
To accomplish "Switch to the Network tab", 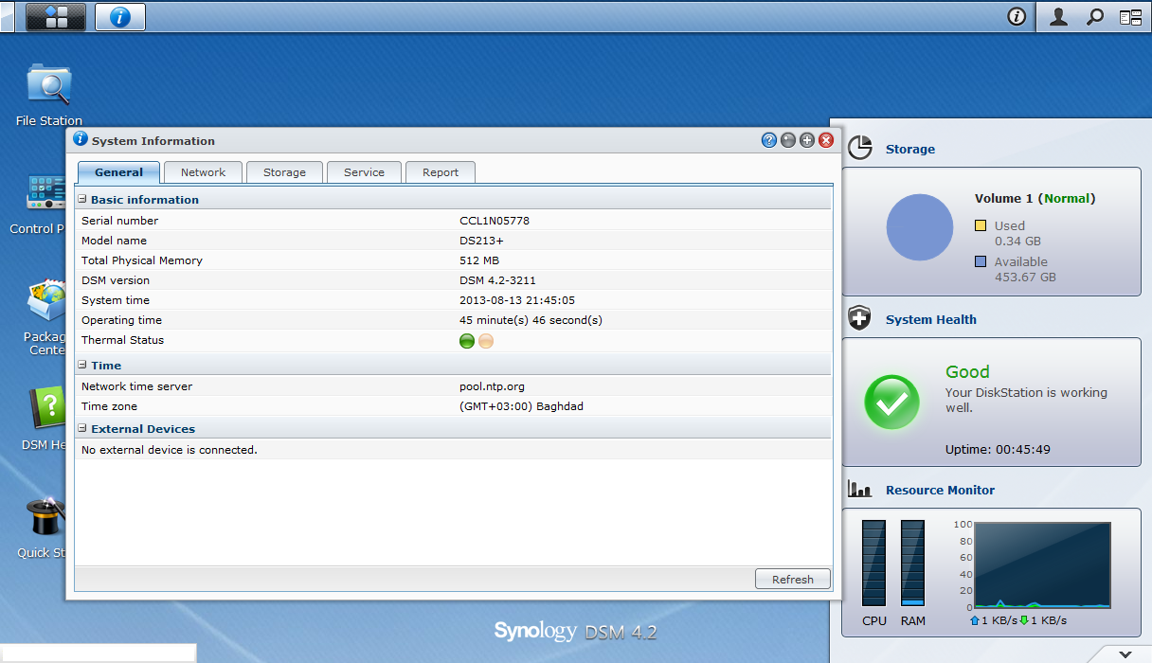I will pyautogui.click(x=204, y=172).
